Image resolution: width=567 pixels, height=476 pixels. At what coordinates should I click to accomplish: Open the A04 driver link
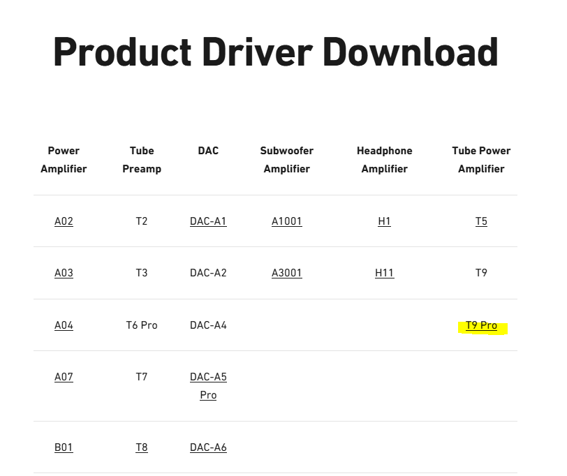coord(64,325)
